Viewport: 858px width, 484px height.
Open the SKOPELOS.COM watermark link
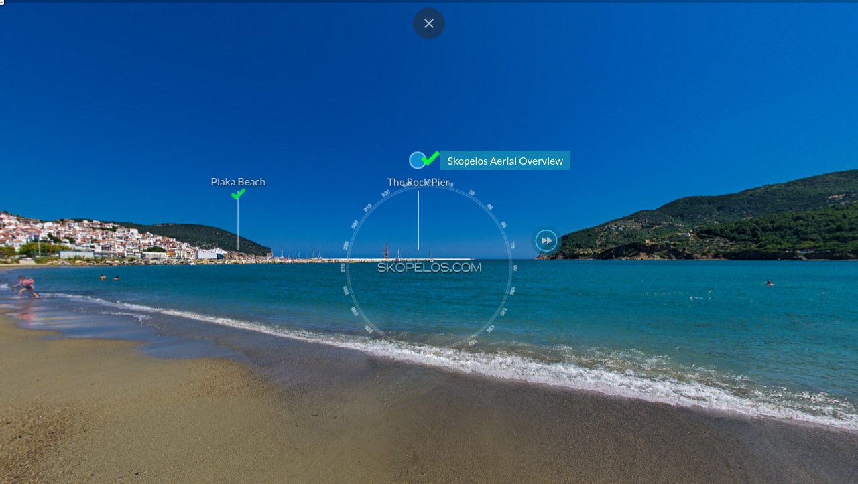coord(429,267)
